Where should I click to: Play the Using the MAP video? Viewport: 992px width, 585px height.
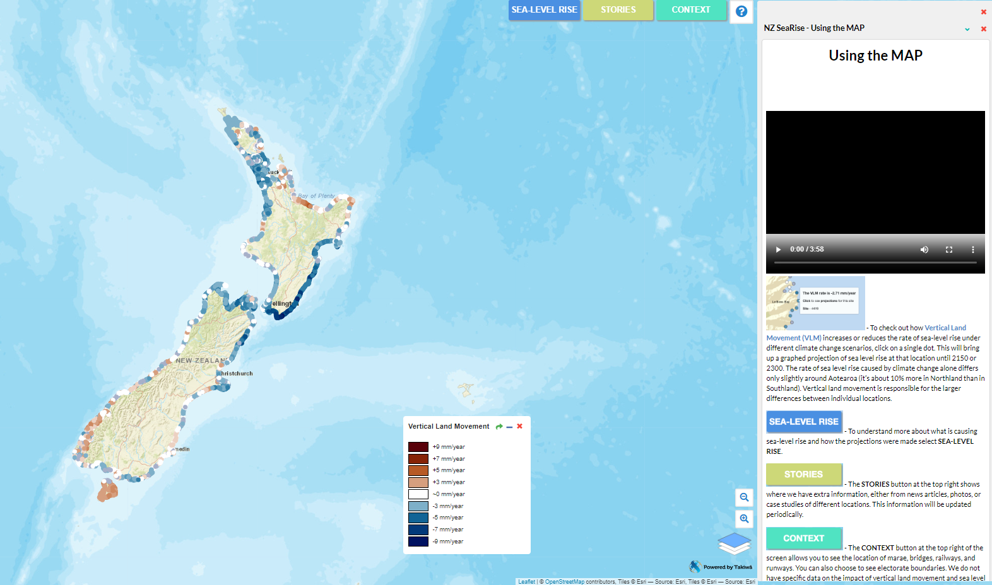(x=778, y=250)
